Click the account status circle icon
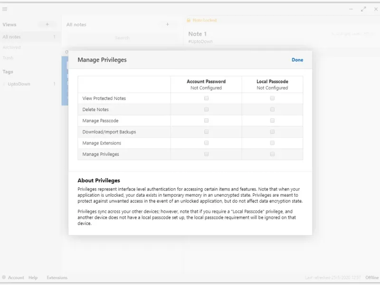 pyautogui.click(x=4, y=277)
